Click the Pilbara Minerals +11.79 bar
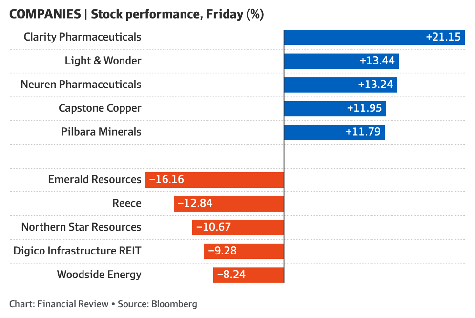This screenshot has height=318, width=475. click(334, 132)
